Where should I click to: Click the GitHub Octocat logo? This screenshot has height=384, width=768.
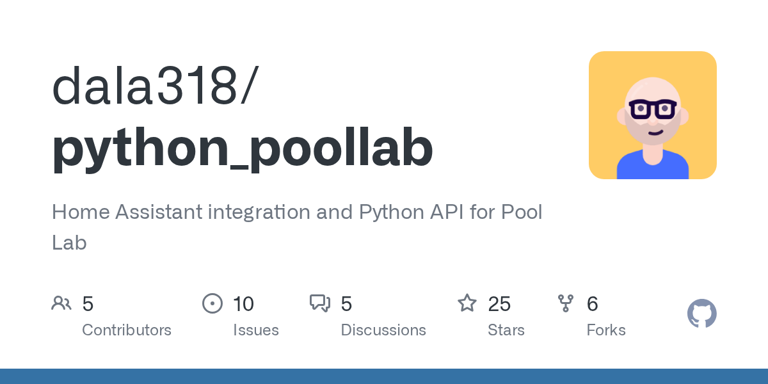pos(702,314)
